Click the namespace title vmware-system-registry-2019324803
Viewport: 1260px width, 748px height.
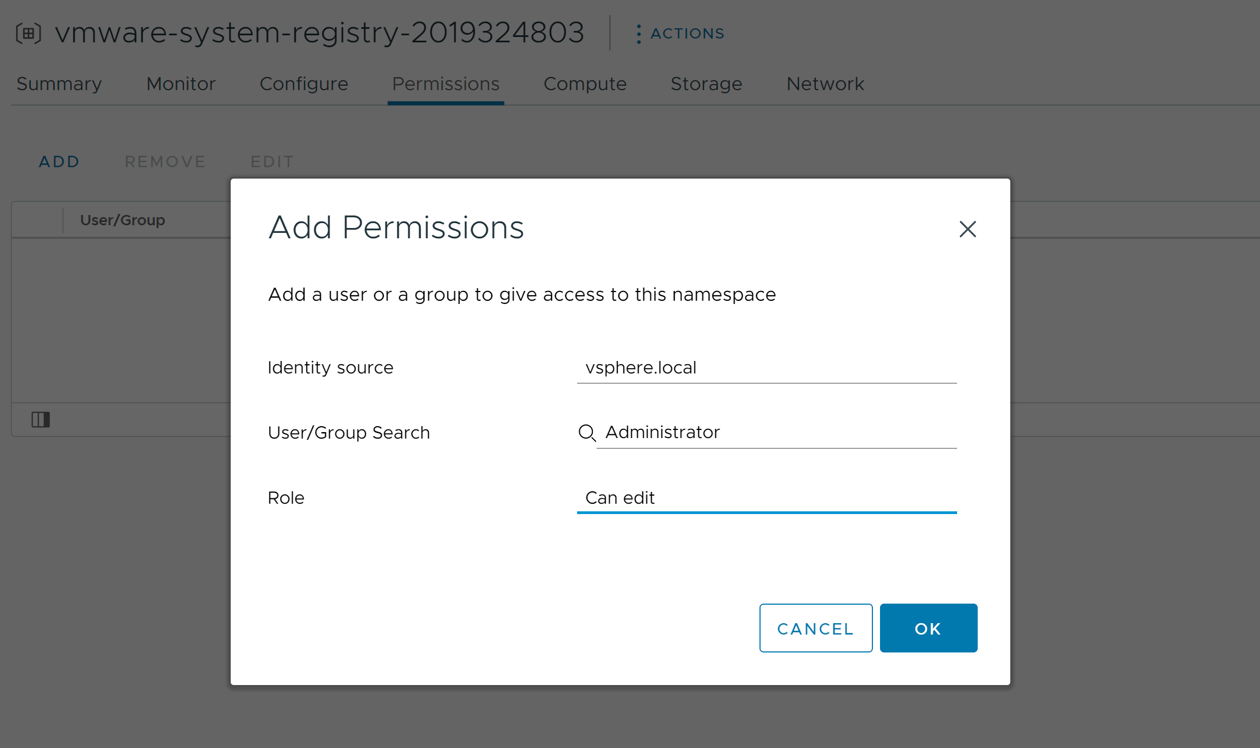pyautogui.click(x=320, y=33)
